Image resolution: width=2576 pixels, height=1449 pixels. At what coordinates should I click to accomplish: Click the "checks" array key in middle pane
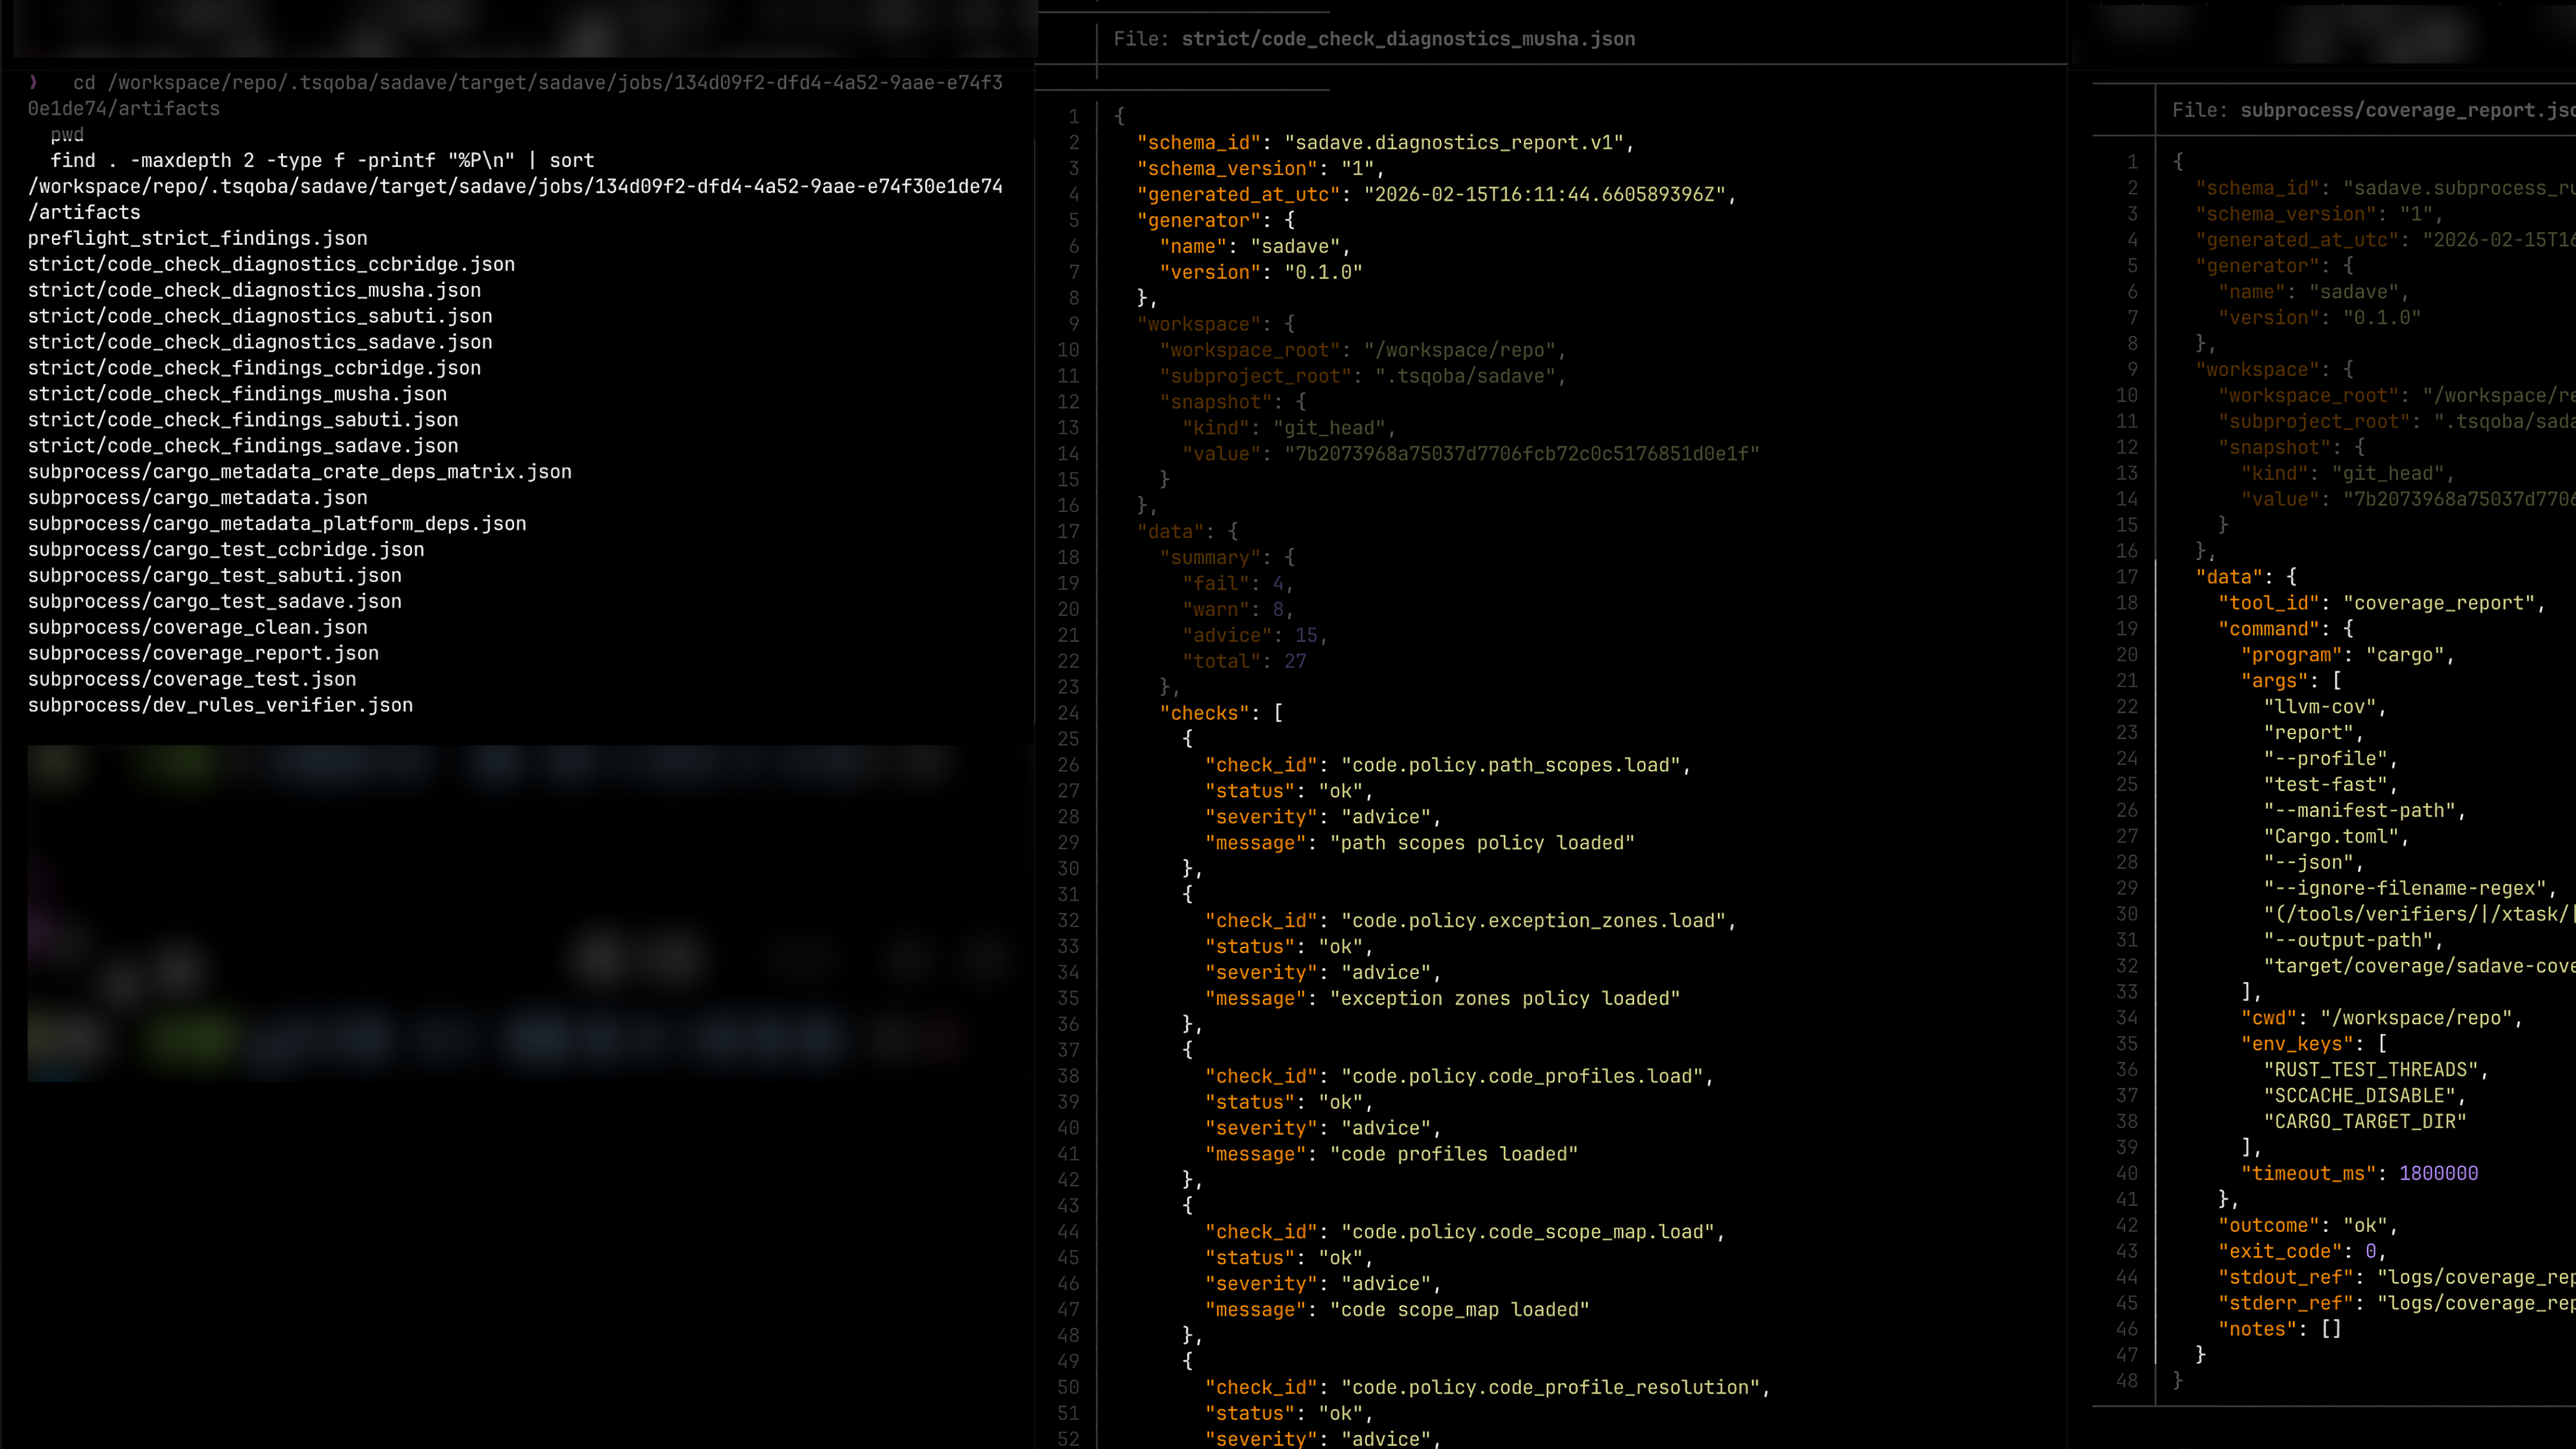coord(1204,713)
